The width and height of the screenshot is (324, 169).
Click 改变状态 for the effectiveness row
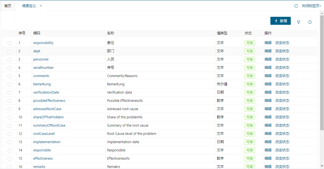tap(282, 159)
